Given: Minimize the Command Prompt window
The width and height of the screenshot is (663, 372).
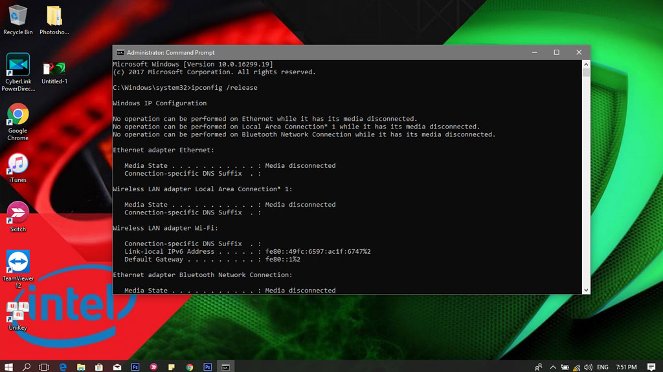Looking at the screenshot, I should click(x=534, y=52).
